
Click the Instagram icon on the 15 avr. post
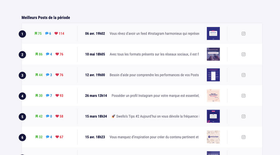coord(244,137)
